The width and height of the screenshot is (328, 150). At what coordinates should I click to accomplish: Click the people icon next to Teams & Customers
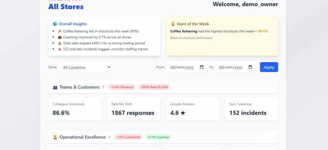coord(55,87)
